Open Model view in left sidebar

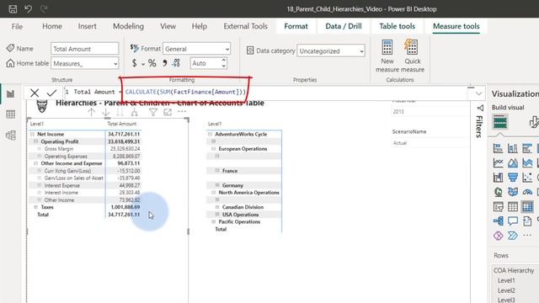pos(11,136)
